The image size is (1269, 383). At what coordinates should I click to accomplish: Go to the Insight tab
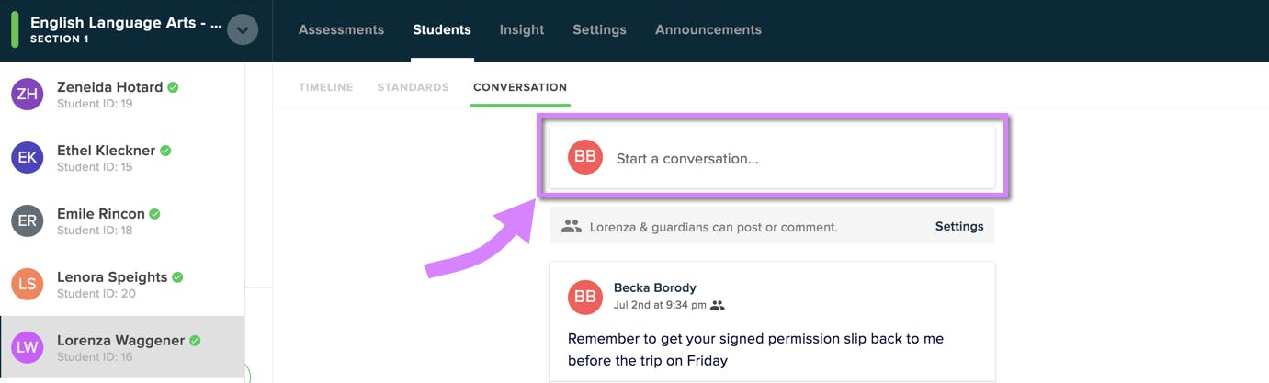522,29
